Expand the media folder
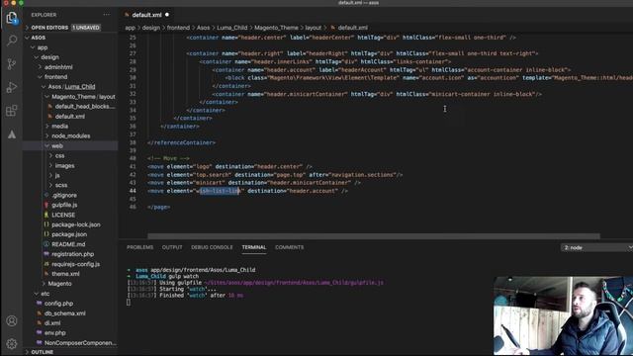 point(46,127)
